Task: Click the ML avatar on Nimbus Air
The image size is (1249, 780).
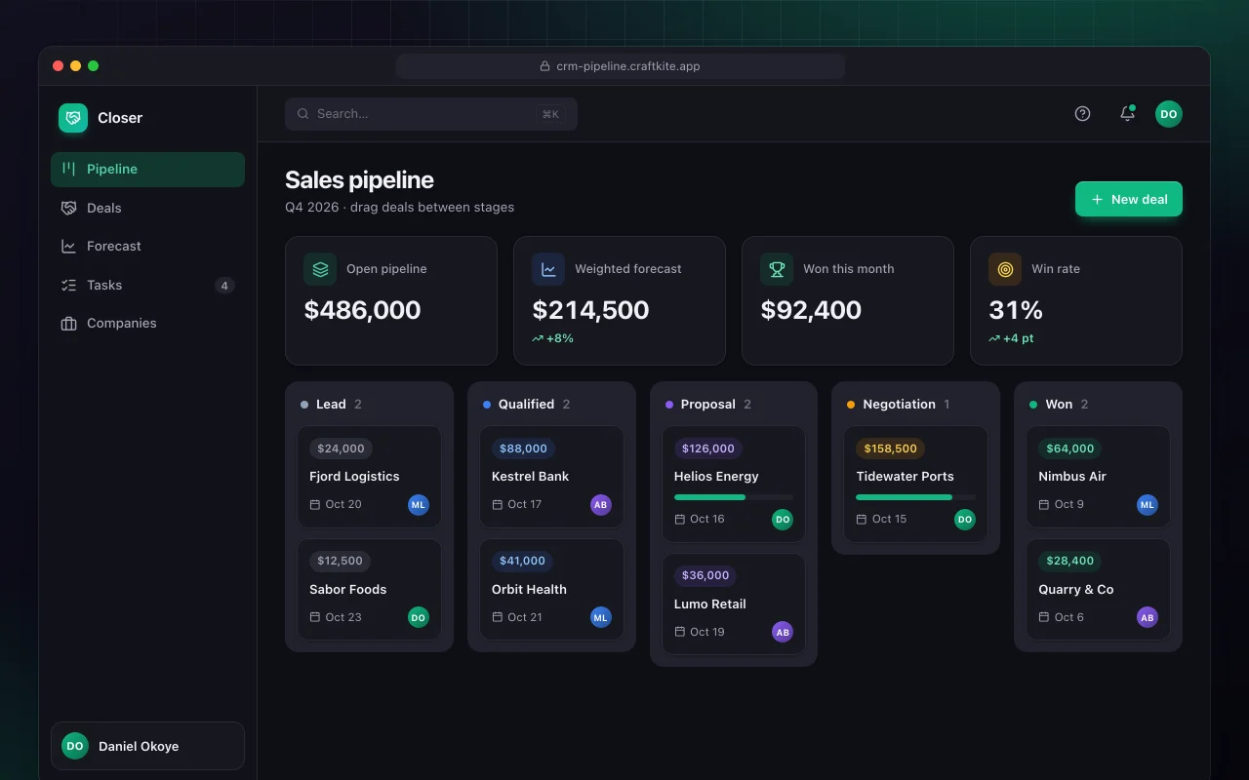Action: click(x=1148, y=505)
